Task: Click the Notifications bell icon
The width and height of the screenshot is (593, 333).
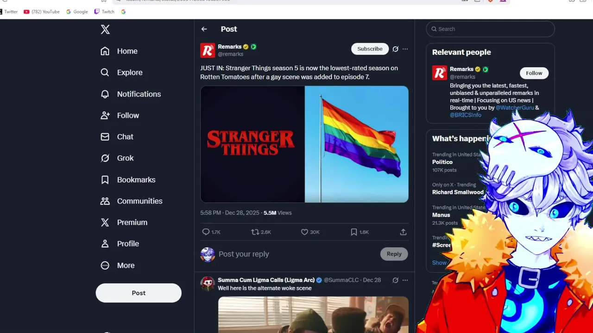Action: pos(105,94)
